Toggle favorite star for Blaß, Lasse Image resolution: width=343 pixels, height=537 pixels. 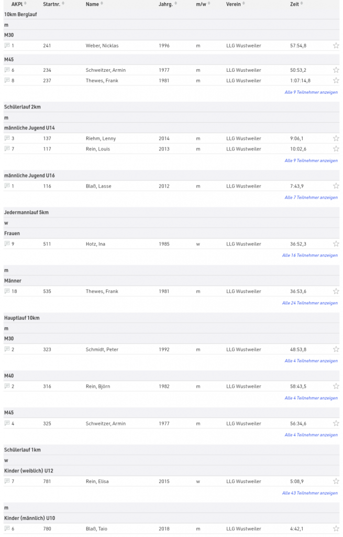[x=336, y=186]
